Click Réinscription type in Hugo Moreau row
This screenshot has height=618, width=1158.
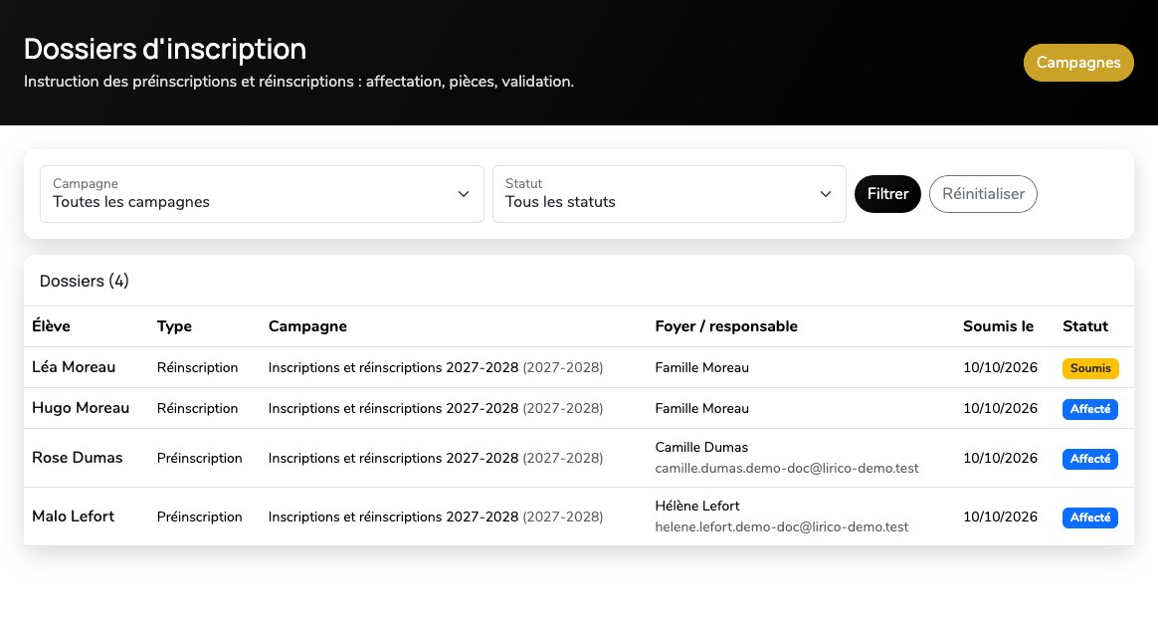[x=197, y=408]
